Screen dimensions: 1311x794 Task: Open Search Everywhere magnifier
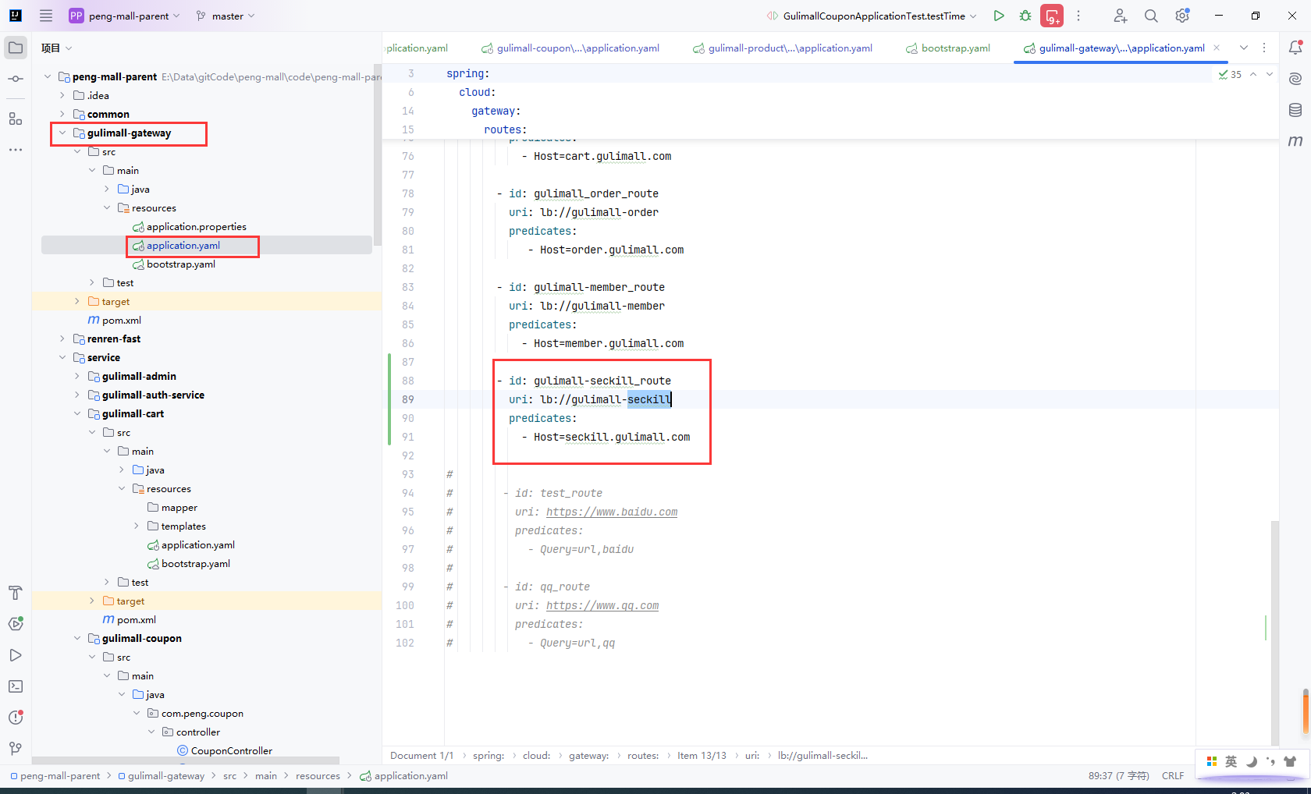coord(1151,16)
